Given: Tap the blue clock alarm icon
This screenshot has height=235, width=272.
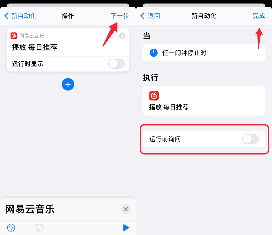Looking at the screenshot, I should pos(154,53).
